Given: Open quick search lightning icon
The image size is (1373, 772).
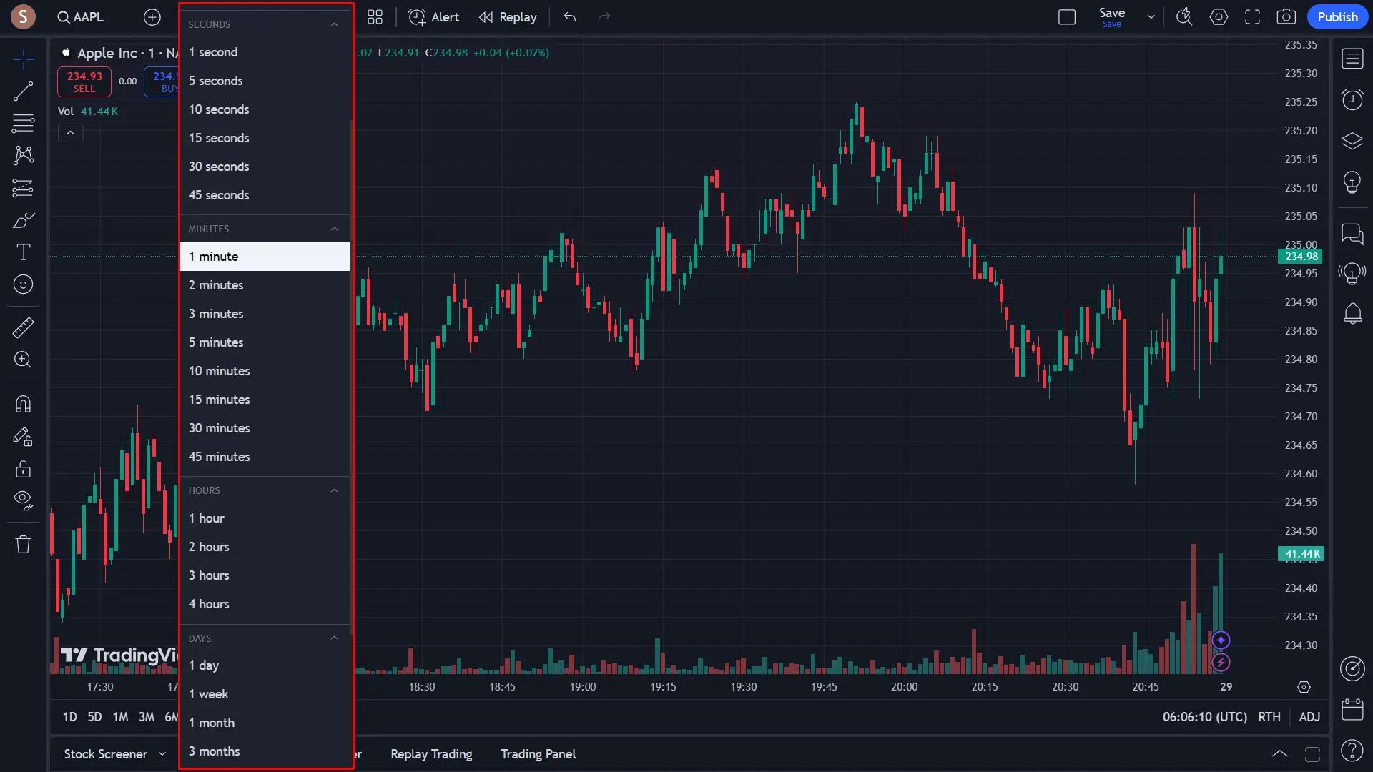Looking at the screenshot, I should (x=1184, y=17).
